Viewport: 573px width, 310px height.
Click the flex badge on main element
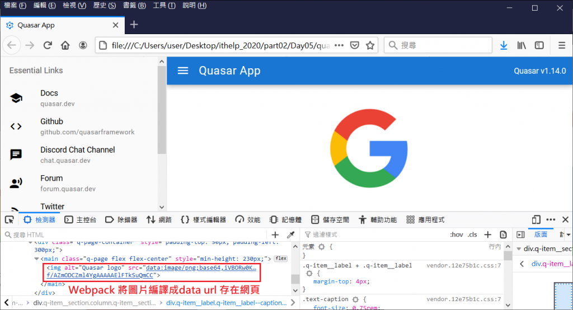281,259
